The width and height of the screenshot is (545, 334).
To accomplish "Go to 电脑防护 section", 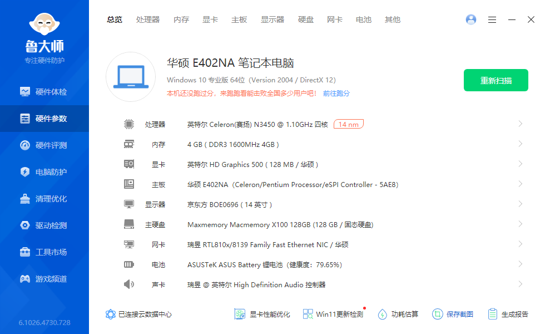I will 44,172.
